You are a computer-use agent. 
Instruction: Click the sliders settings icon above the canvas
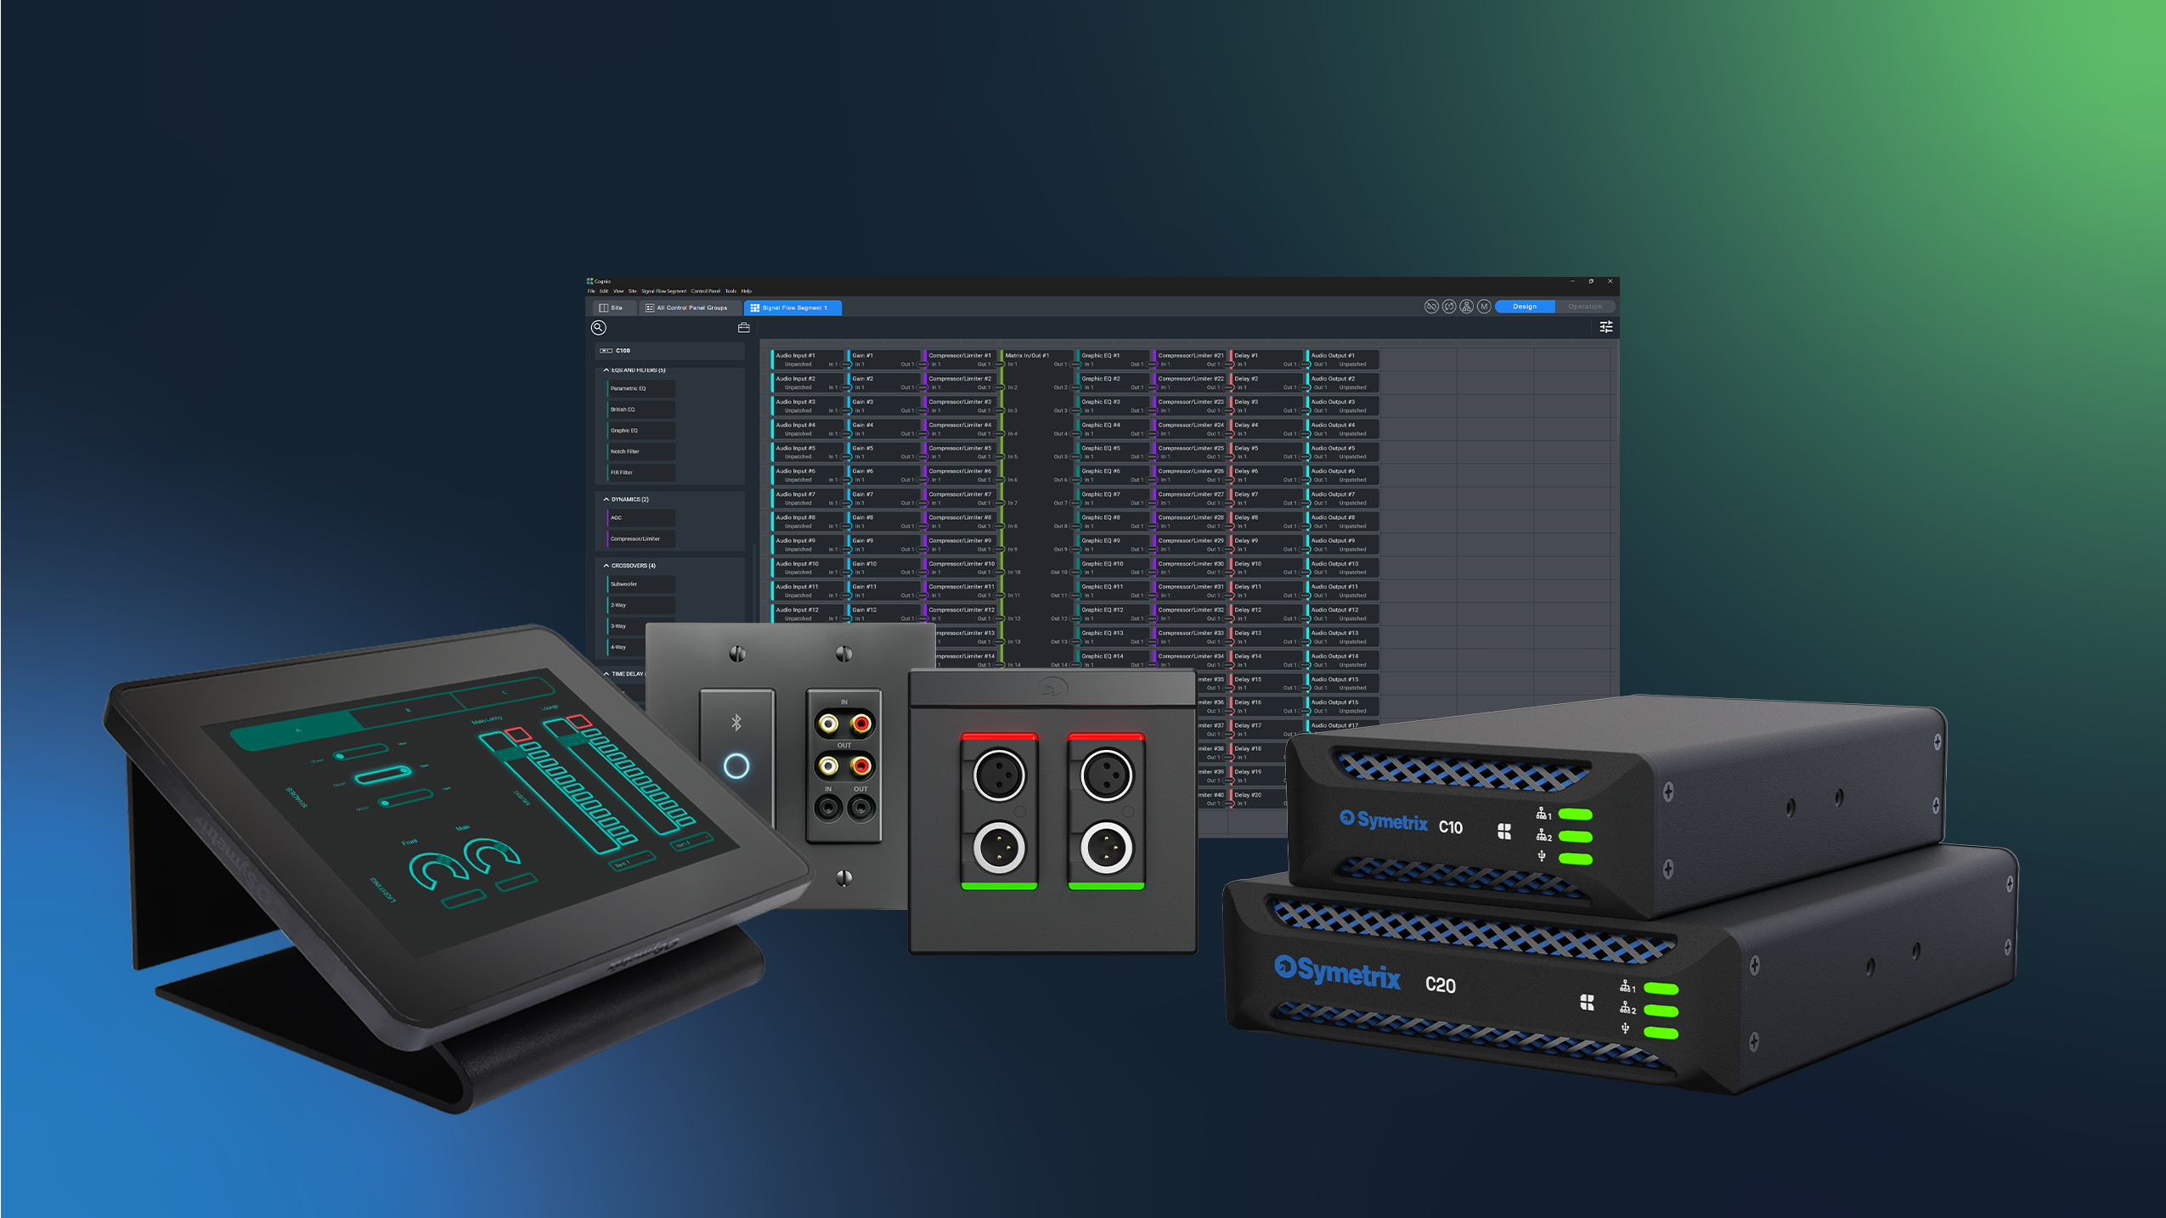(x=1606, y=329)
